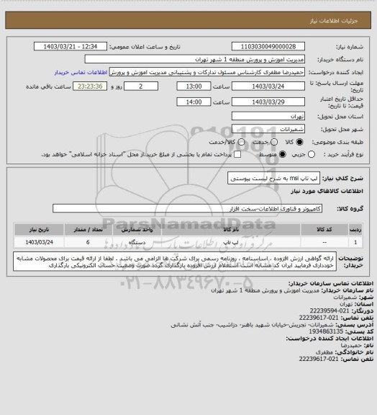377x415 pixels.
Task: Click the response deadline date 1403/03/24 field
Action: pos(268,86)
